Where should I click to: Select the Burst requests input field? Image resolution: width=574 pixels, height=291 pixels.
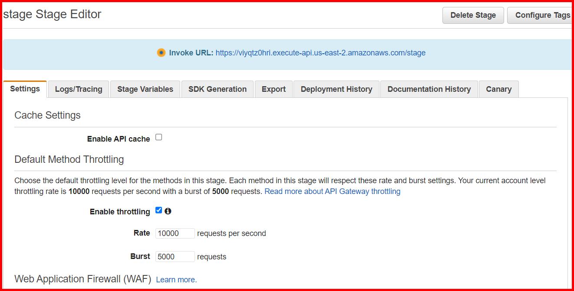click(175, 256)
